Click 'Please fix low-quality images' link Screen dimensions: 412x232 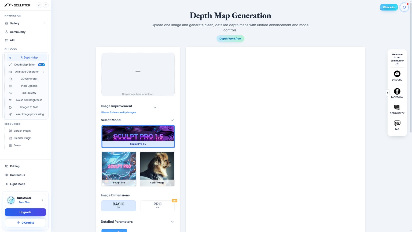(x=119, y=113)
